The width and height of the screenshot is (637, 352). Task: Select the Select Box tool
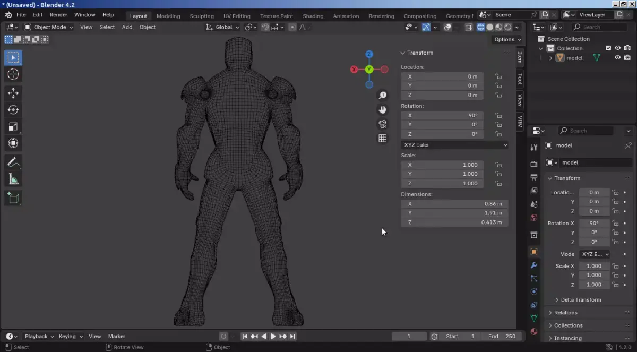click(x=13, y=57)
